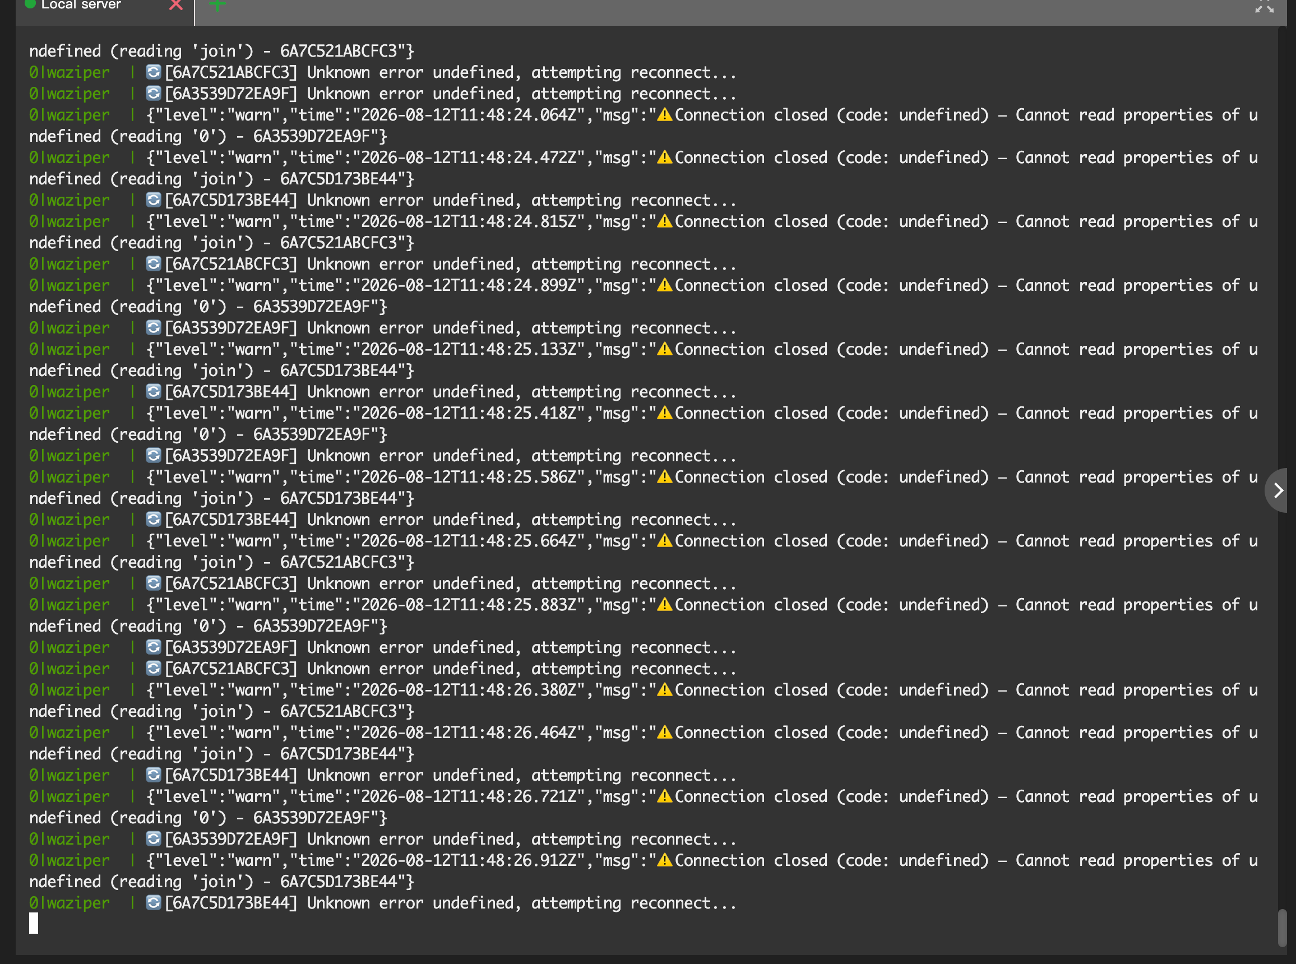This screenshot has width=1296, height=964.
Task: Select the timestamp 2026-08-12T11:48:25.664Z
Action: click(469, 541)
